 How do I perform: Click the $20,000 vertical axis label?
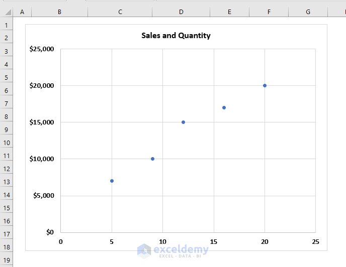click(x=42, y=85)
